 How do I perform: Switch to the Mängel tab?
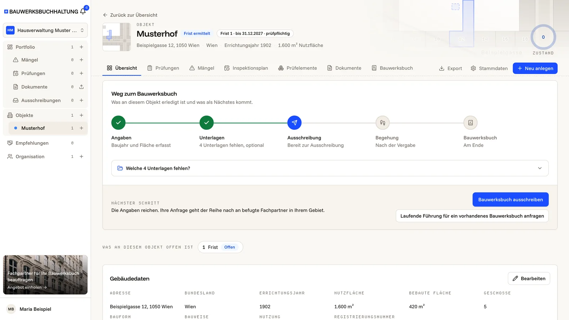point(202,68)
